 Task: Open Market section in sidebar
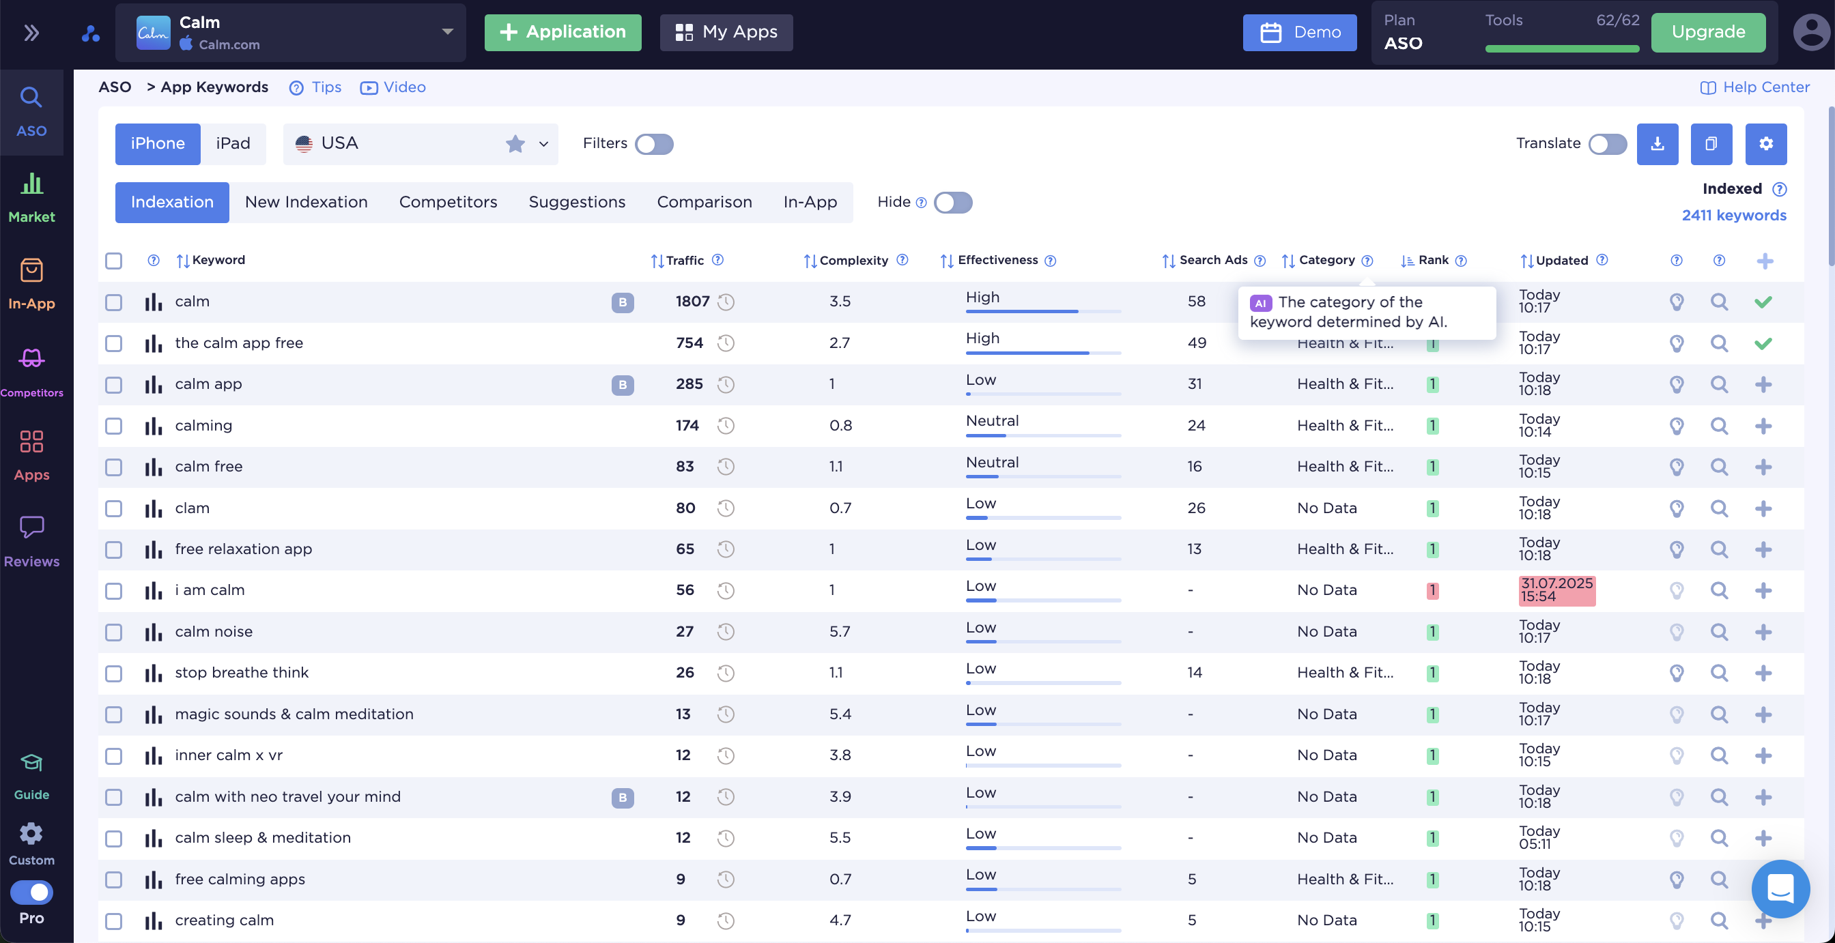point(31,197)
